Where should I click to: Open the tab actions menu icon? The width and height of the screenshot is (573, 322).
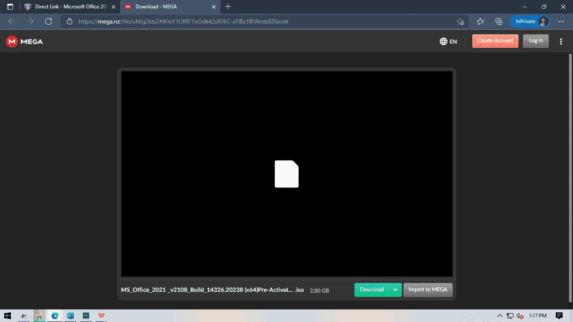[10, 7]
